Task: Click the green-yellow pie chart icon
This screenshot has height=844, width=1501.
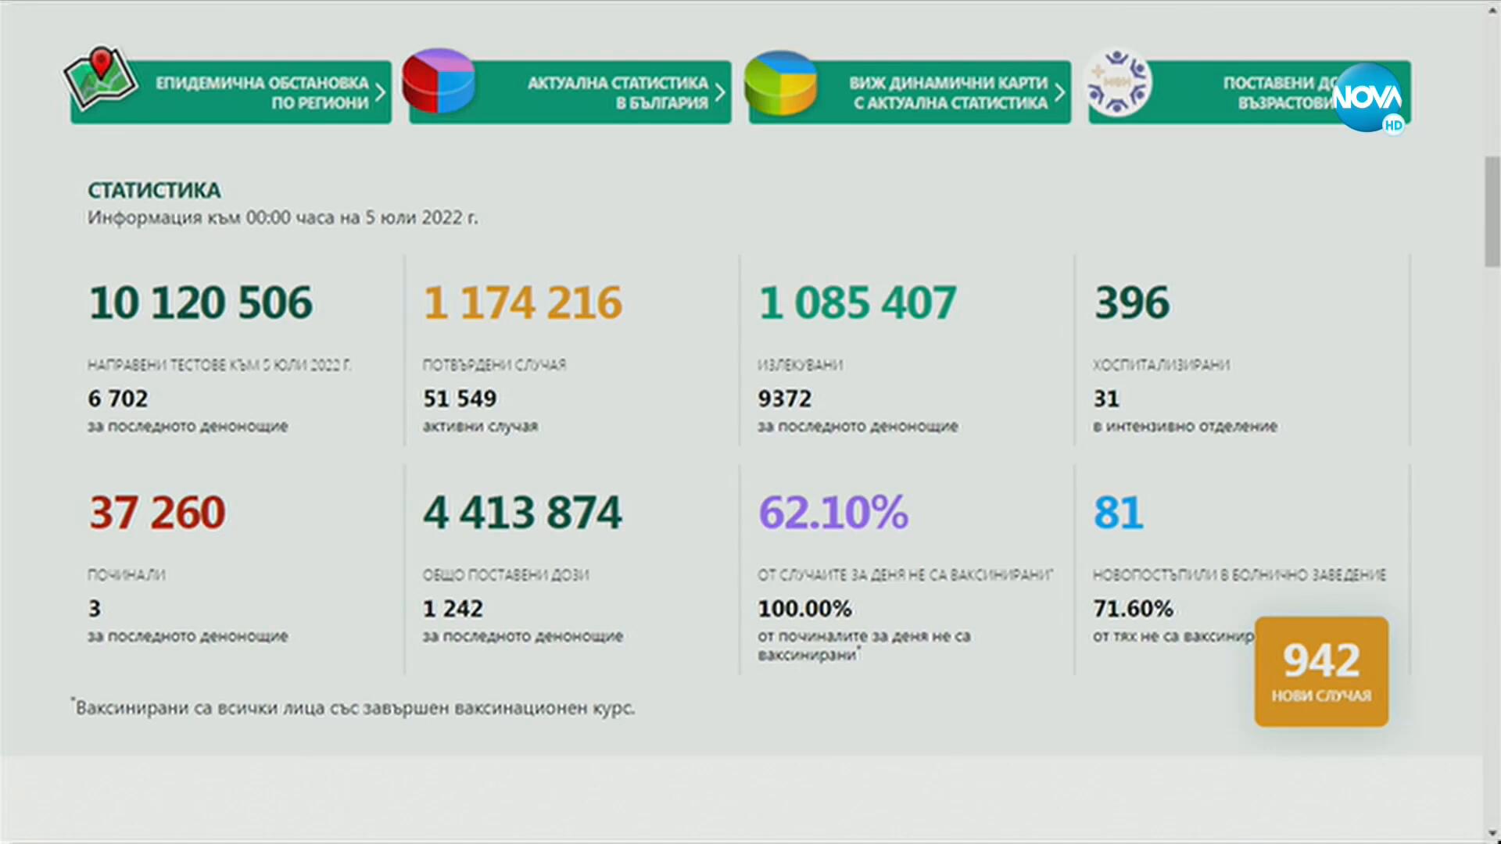Action: (x=779, y=84)
